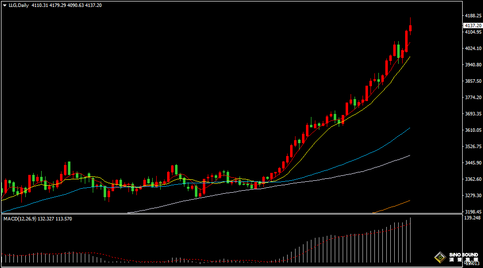Click the LLG,Daily chart title
The width and height of the screenshot is (483, 268).
[x=19, y=4]
